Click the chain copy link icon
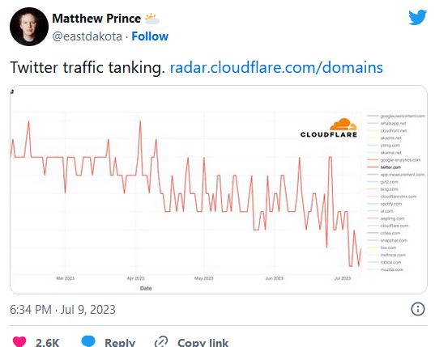Image resolution: width=435 pixels, height=347 pixels. click(x=161, y=341)
